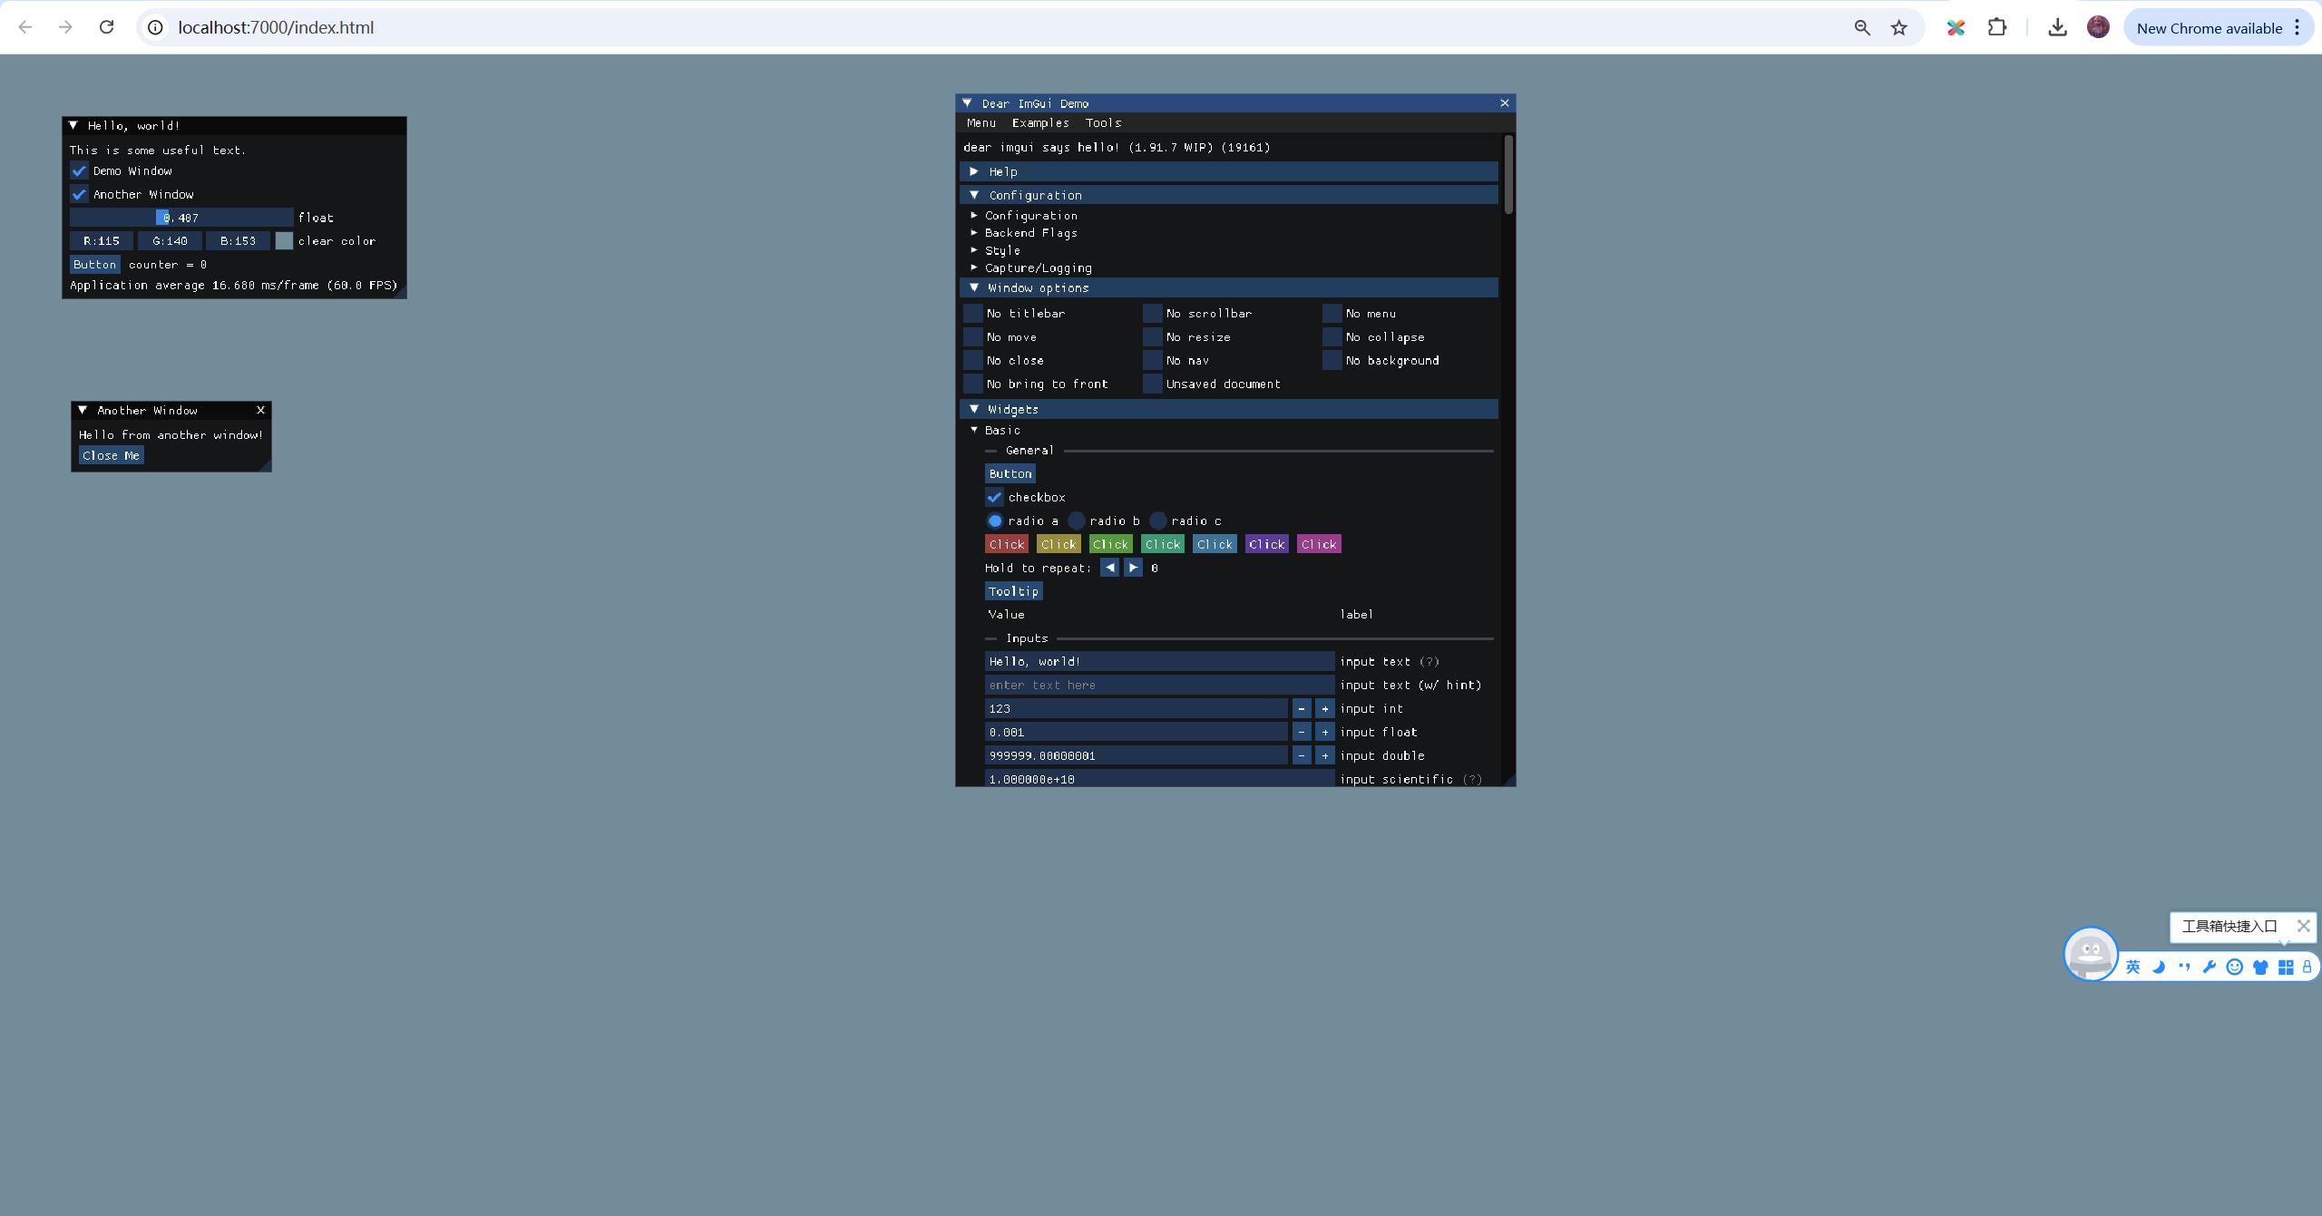Switch the IME English/Chinese mode icon

(2133, 967)
